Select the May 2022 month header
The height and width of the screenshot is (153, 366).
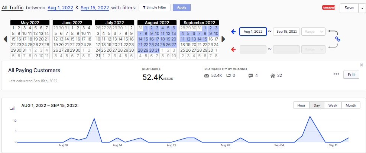[x=30, y=23]
